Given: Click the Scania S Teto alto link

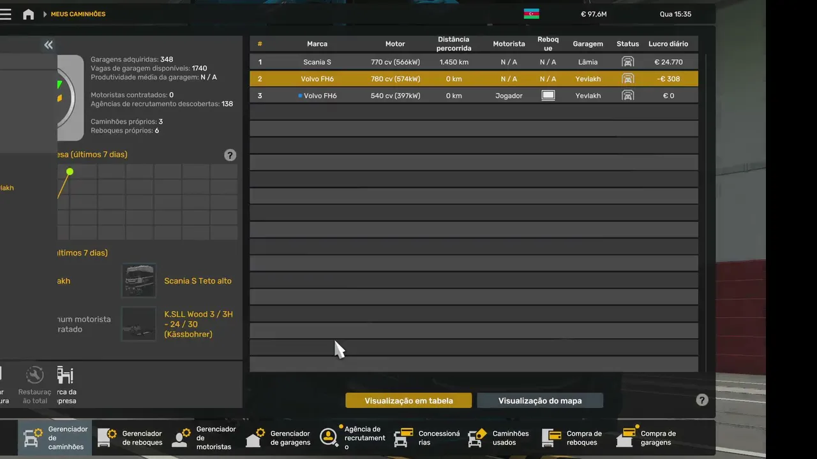Looking at the screenshot, I should 198,280.
